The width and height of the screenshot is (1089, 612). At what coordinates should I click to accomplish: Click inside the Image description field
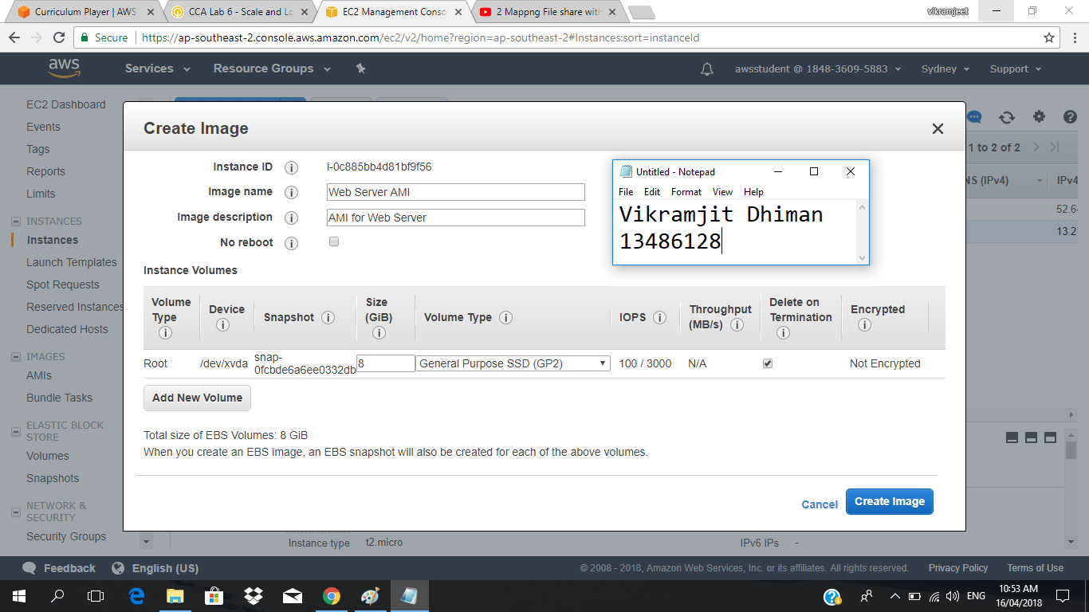tap(454, 217)
